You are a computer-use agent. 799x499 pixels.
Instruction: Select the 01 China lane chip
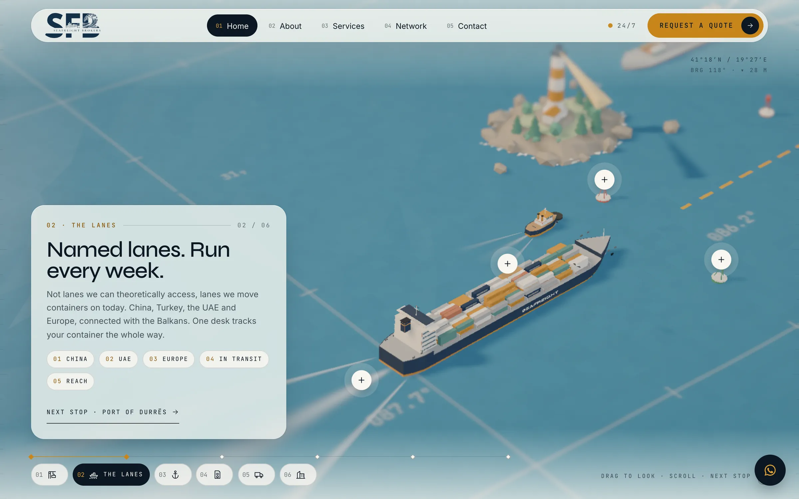coord(70,359)
